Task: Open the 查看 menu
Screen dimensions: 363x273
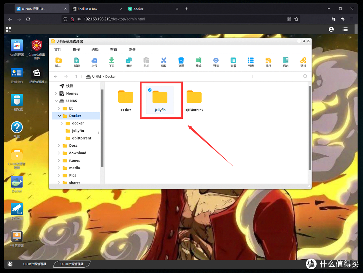Action: point(114,49)
